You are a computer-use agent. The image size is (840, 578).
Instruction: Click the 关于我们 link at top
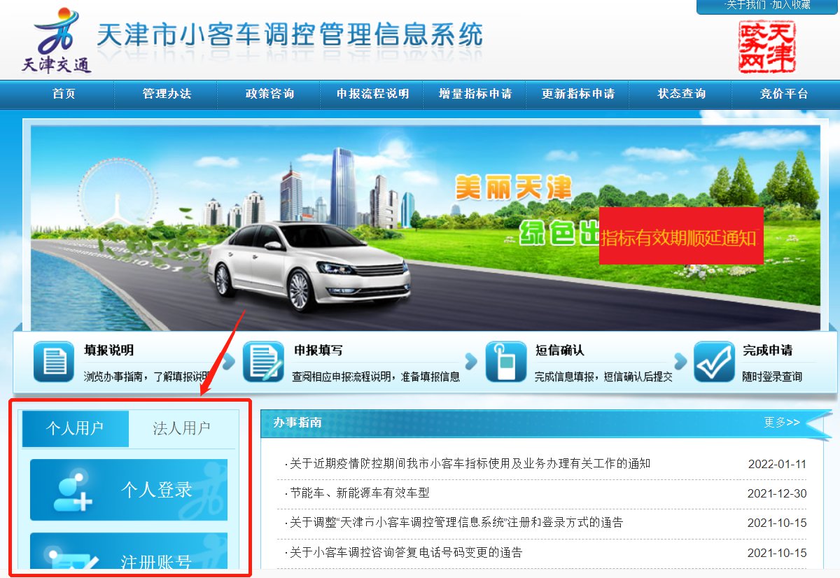click(x=746, y=5)
